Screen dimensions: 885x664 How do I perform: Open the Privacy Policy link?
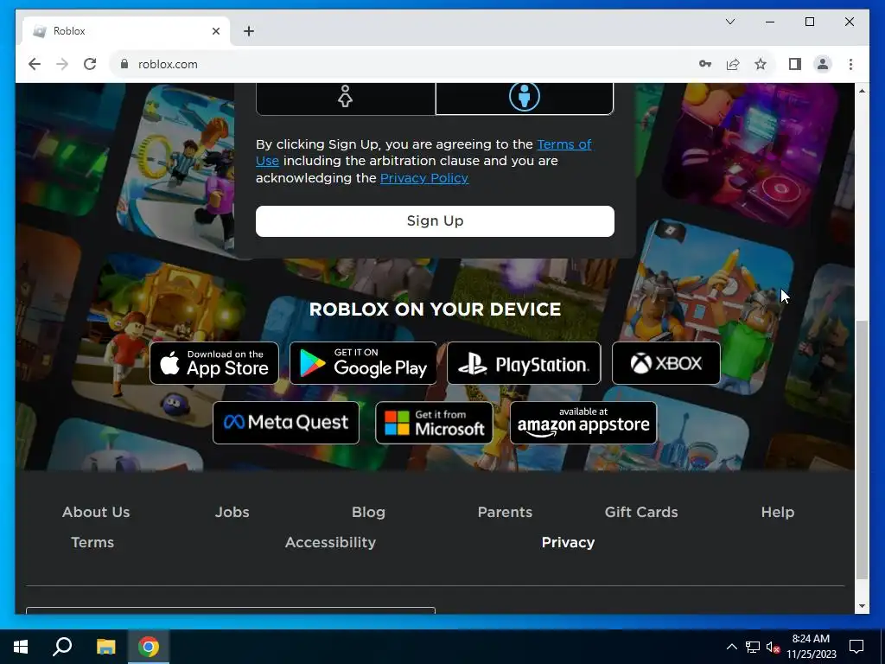coord(423,178)
